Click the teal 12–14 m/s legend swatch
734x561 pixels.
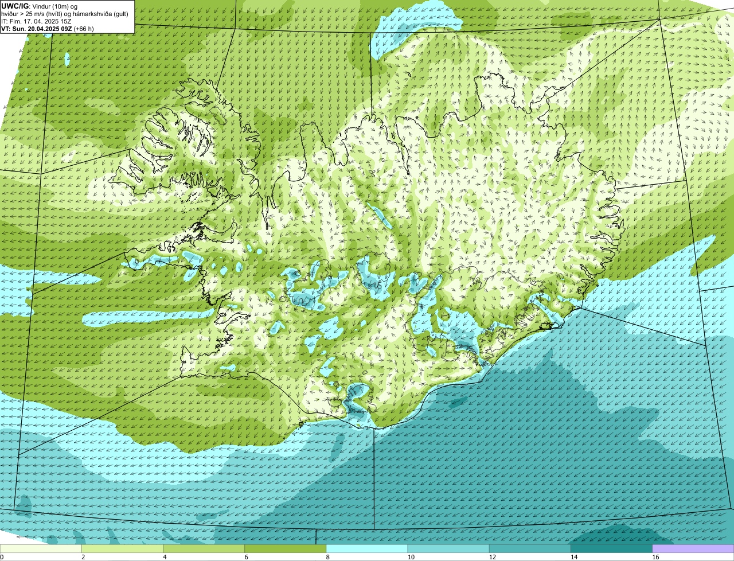(x=529, y=548)
